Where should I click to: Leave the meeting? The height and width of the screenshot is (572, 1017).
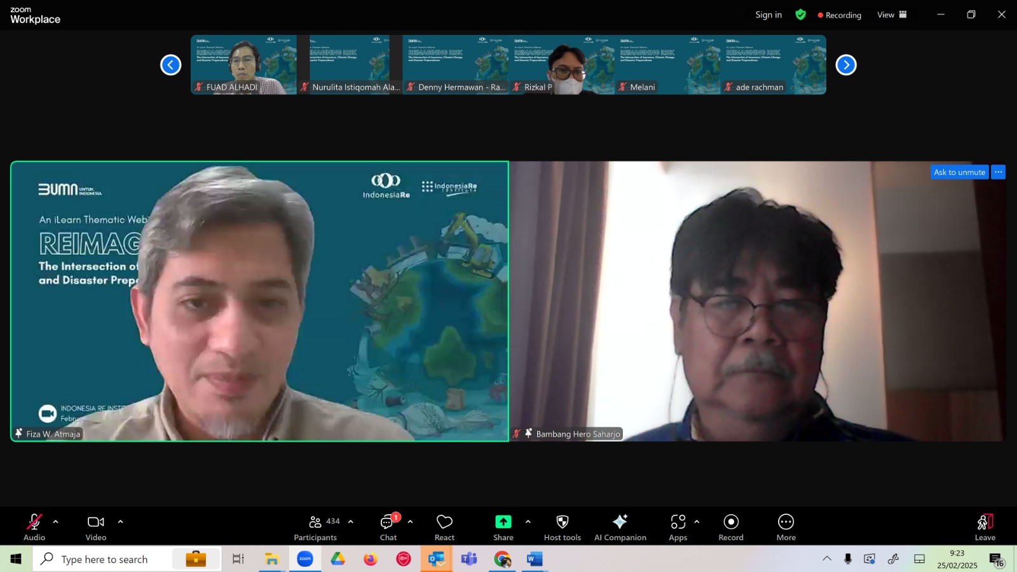pyautogui.click(x=985, y=527)
